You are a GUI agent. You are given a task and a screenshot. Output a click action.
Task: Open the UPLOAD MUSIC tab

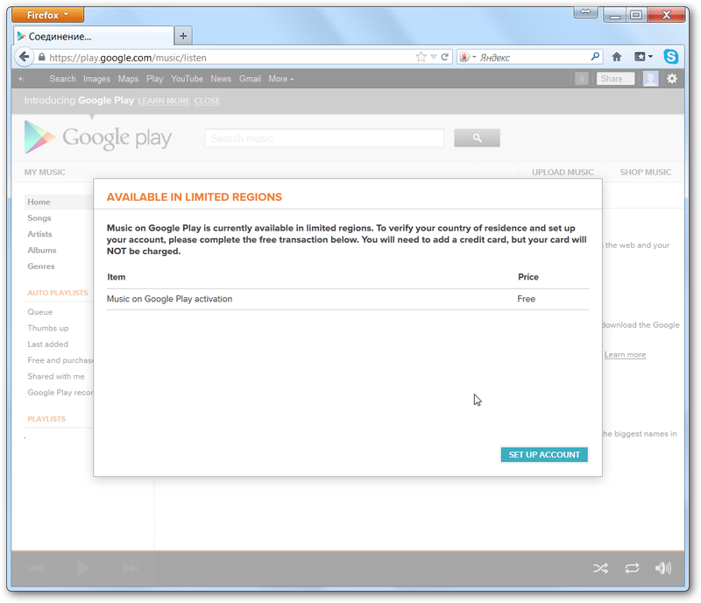point(563,172)
